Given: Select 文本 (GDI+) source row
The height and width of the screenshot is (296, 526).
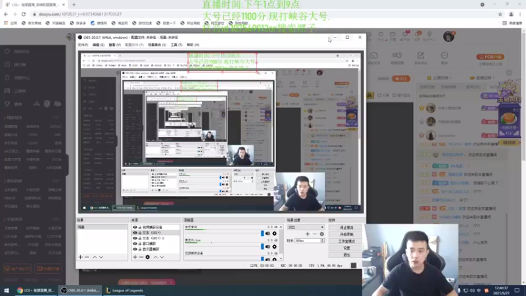Looking at the screenshot, I should pyautogui.click(x=155, y=233).
